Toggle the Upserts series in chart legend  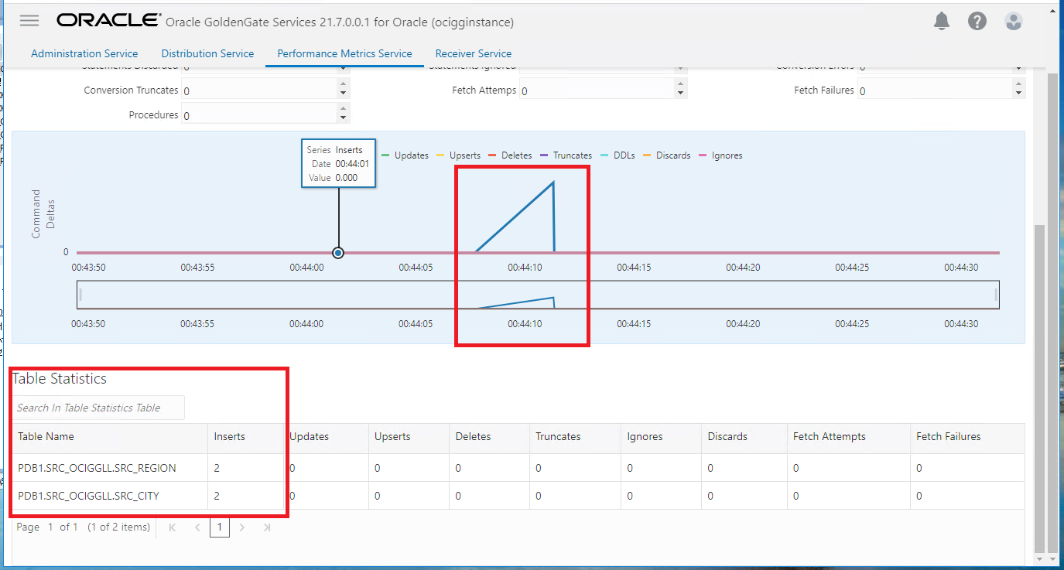[458, 155]
